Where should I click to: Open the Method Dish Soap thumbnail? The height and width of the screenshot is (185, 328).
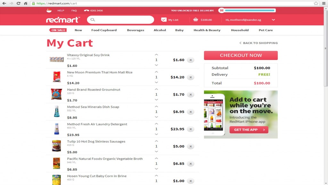point(57,111)
